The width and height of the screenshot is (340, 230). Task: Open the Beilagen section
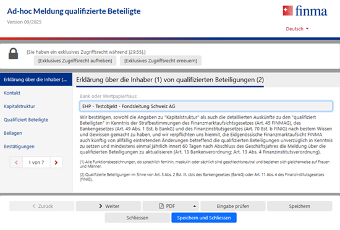click(13, 133)
